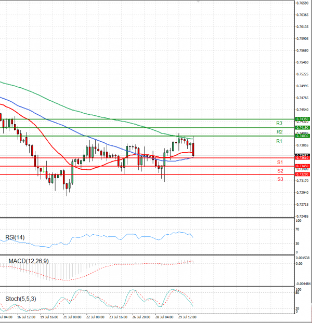
Task: Click the R2 resistance label
Action: [279, 131]
